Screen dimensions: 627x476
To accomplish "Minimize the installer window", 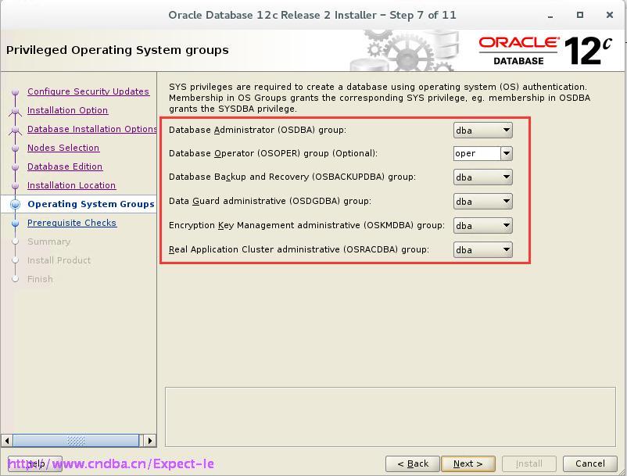I will point(550,15).
